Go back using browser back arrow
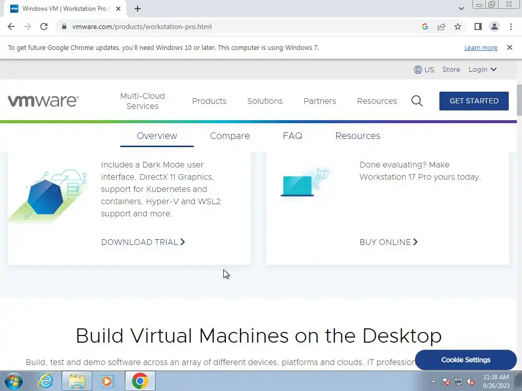This screenshot has height=391, width=522. [x=11, y=26]
